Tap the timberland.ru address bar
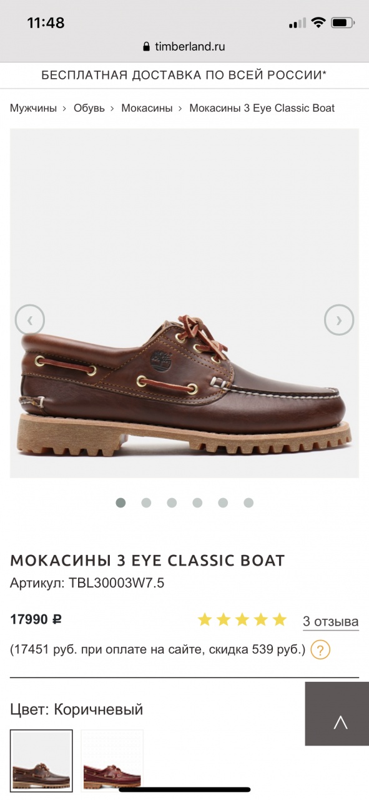This screenshot has height=800, width=369. tap(184, 46)
